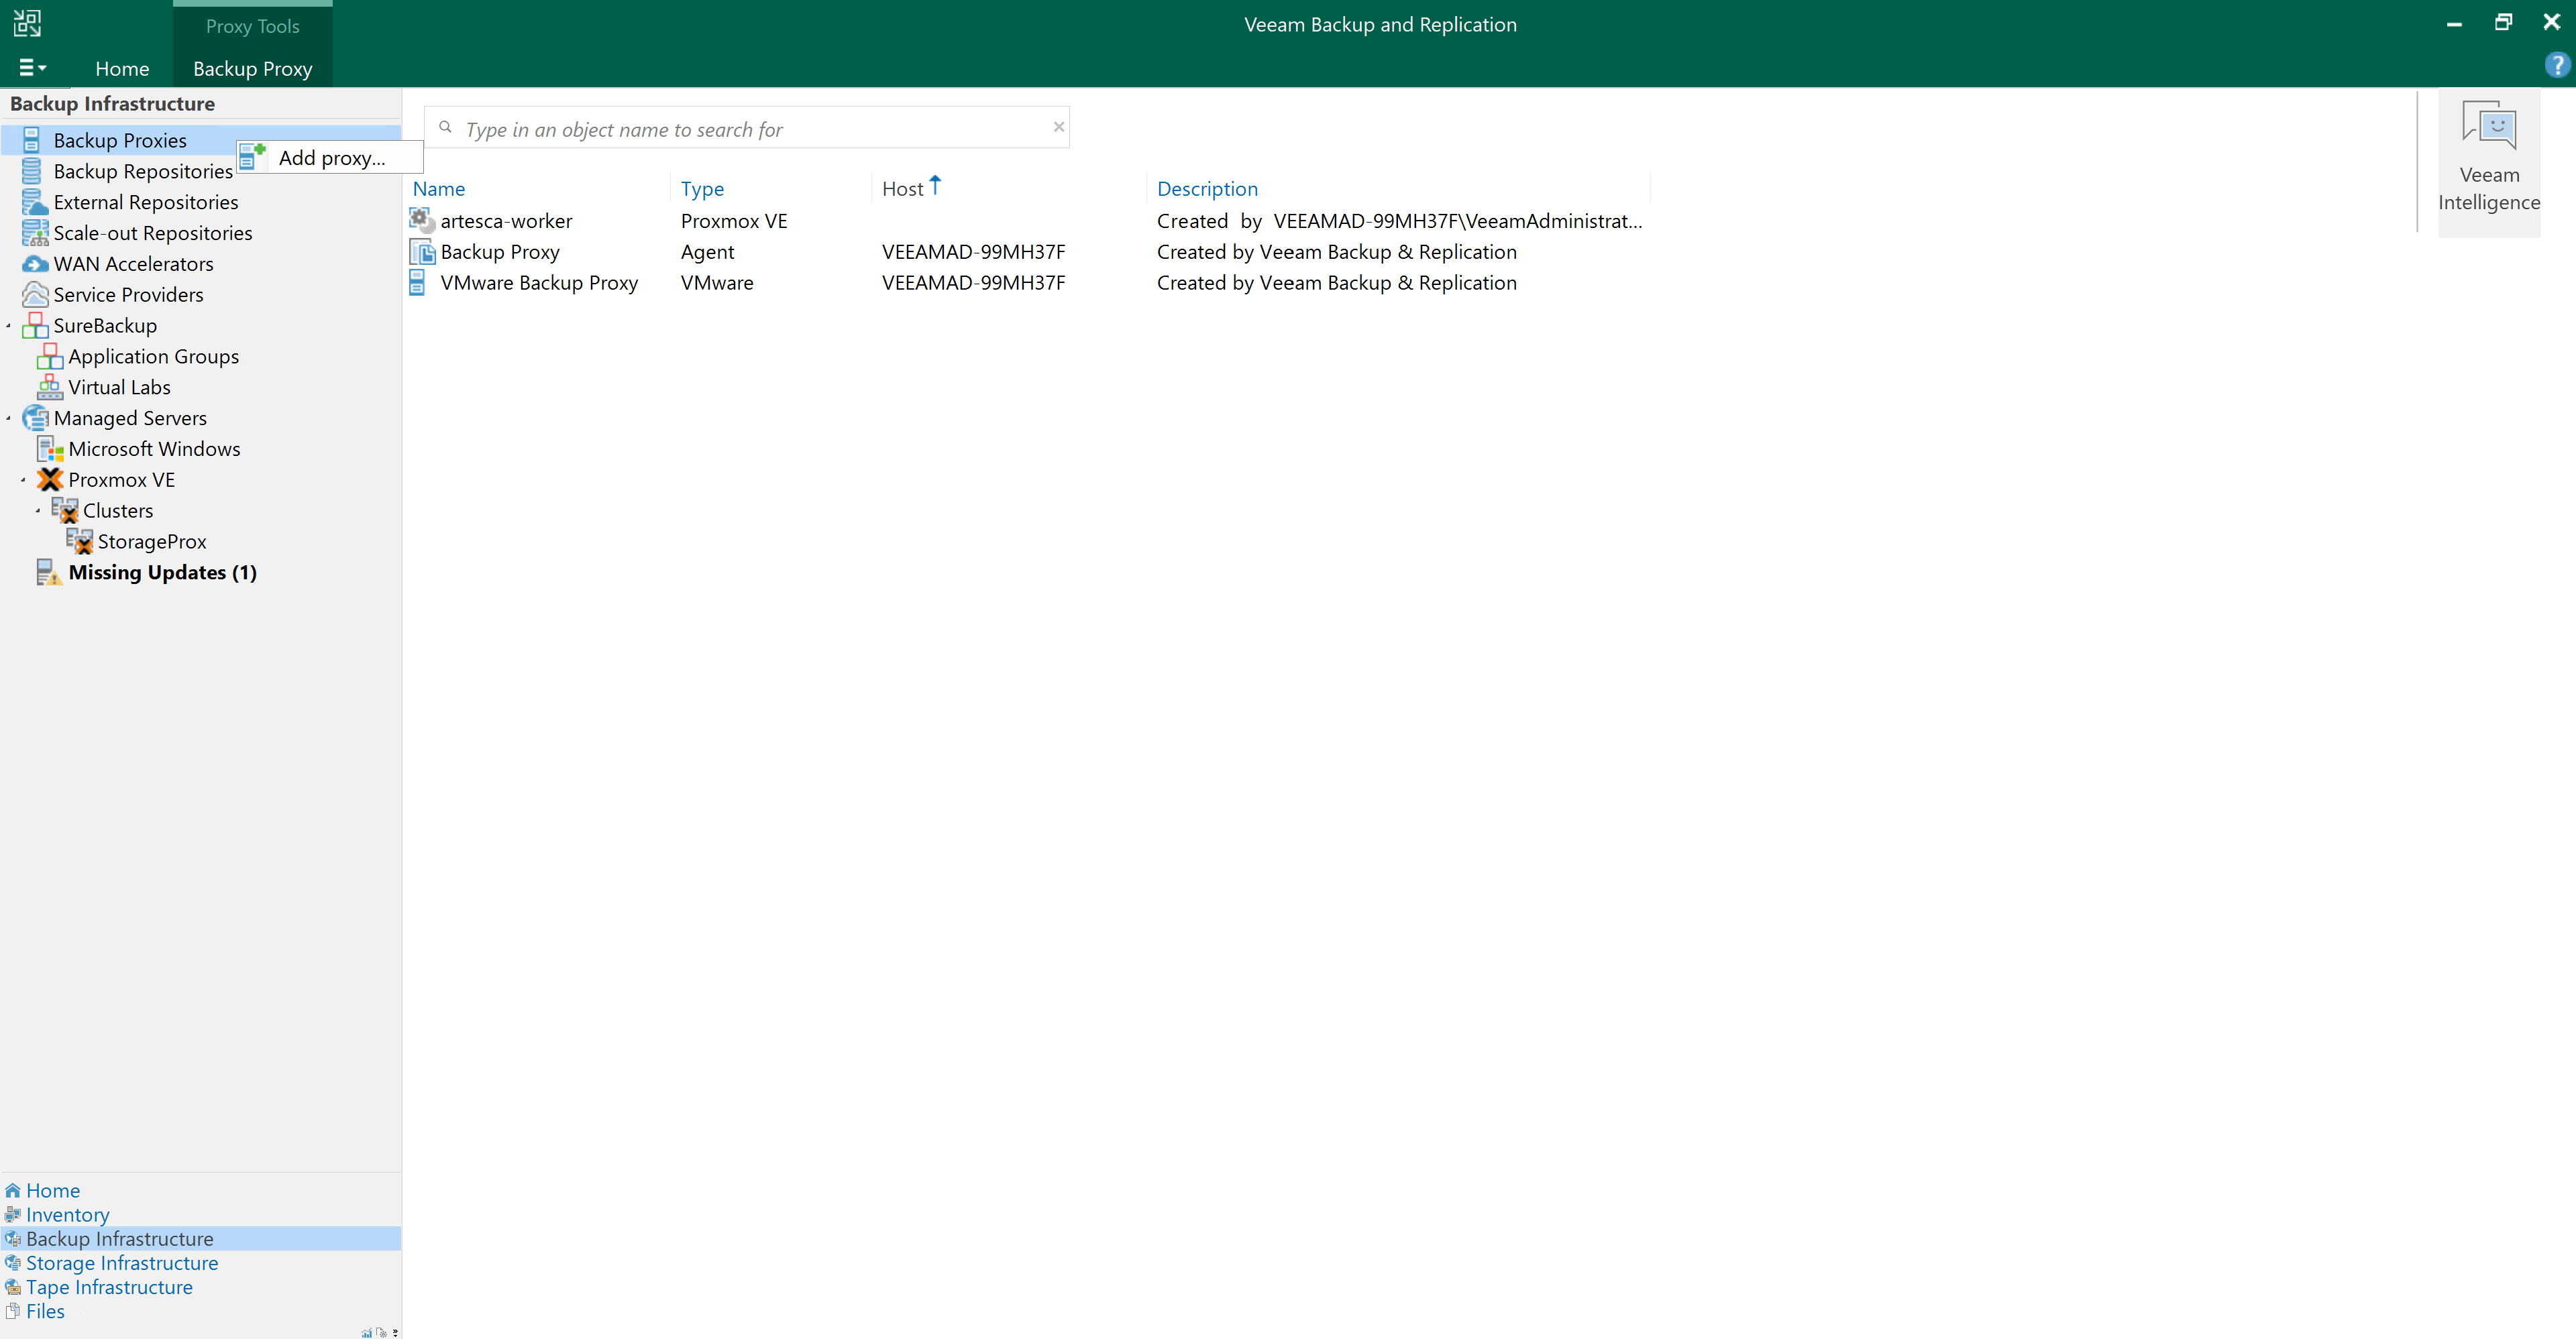Switch to the Home ribbon tab
The image size is (2576, 1339).
click(x=122, y=69)
